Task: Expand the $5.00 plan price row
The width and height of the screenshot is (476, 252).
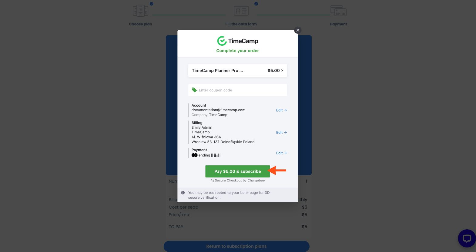Action: (x=238, y=71)
